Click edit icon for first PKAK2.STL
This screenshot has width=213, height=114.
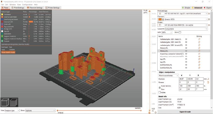[199, 48]
